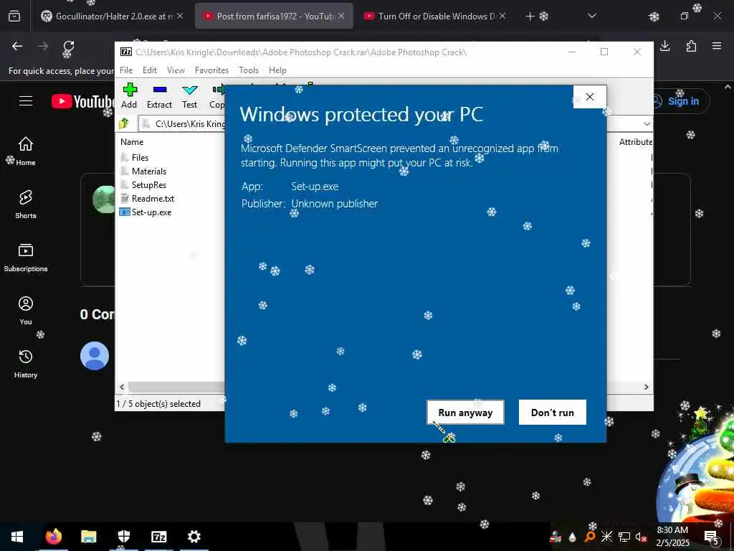
Task: Click right arrow of 7-Zip horizontal scrollbar
Action: pyautogui.click(x=647, y=387)
